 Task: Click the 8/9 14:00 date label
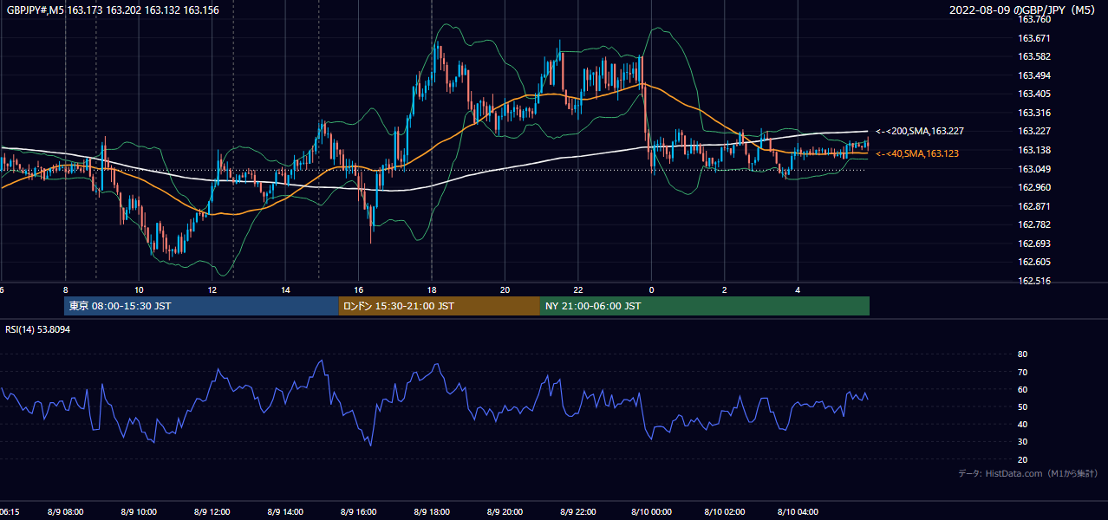tap(285, 512)
